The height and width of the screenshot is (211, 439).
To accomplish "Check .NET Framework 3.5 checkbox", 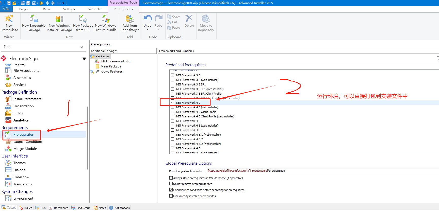I will point(173,75).
